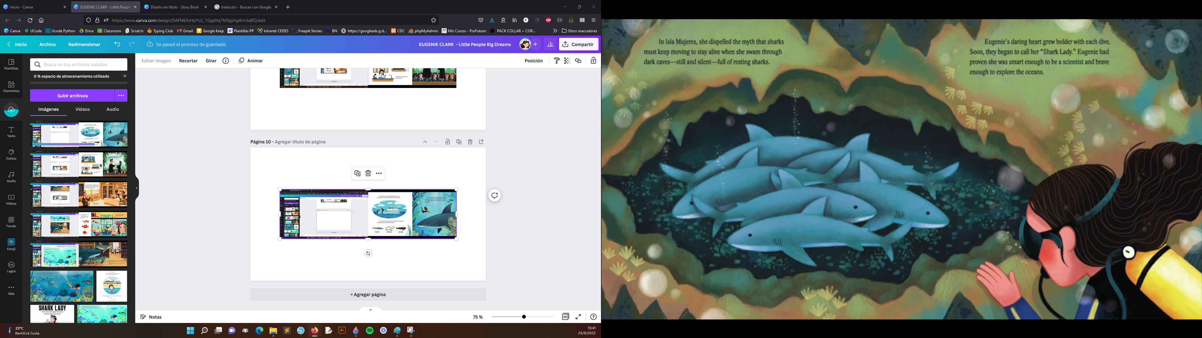Click the uploads search field
The image size is (1202, 338).
coord(79,64)
